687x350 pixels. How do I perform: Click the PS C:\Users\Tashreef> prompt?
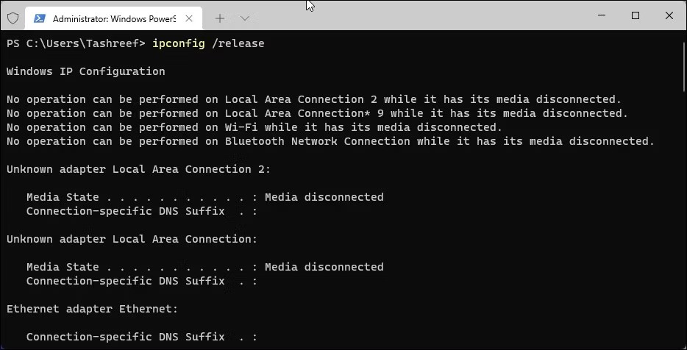(74, 43)
